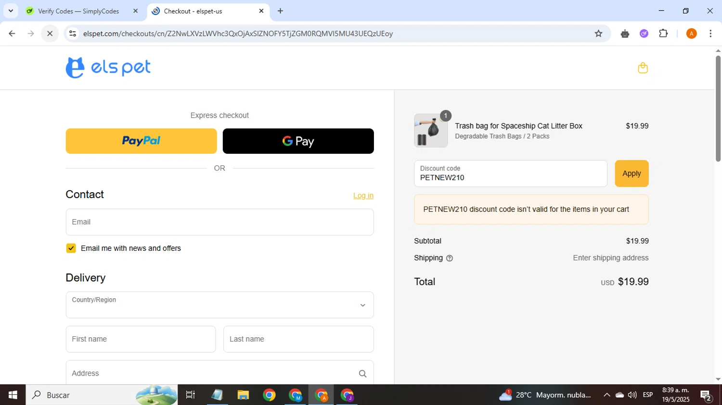This screenshot has height=405, width=722.
Task: Open the Windows Start menu
Action: point(13,395)
